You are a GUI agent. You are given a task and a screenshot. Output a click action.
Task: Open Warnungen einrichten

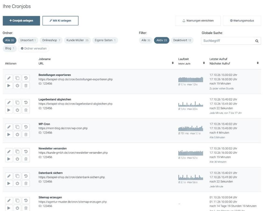click(x=198, y=21)
